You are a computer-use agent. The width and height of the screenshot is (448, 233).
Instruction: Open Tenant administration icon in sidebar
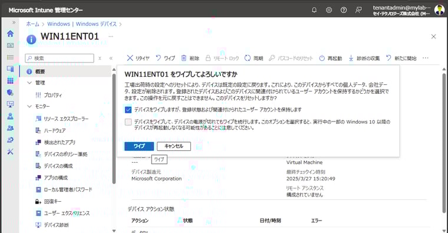(10, 140)
